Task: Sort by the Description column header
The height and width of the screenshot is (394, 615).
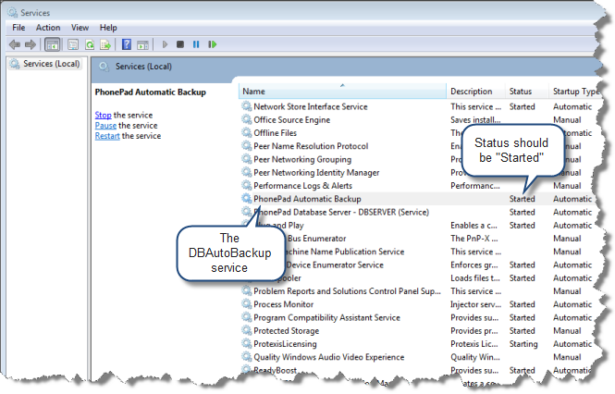Action: [x=475, y=91]
